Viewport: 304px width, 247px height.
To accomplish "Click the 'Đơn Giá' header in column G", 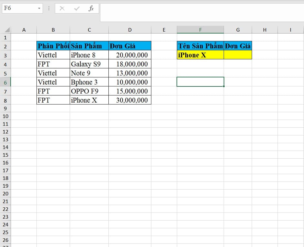I will coord(238,46).
